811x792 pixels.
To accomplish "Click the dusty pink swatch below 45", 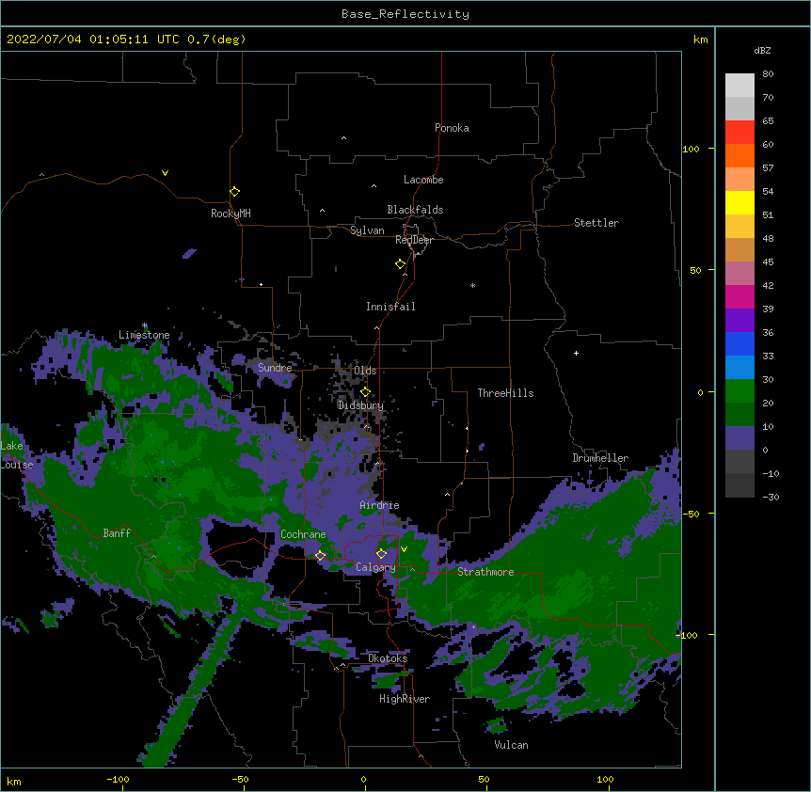I will tap(739, 273).
